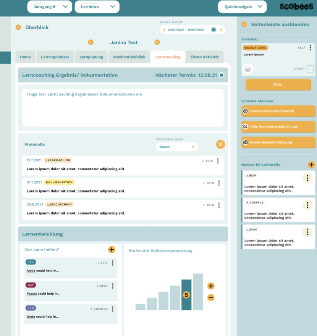Collapse the Überblick section toggle
Viewport: 317px width, 336px height.
pyautogui.click(x=18, y=27)
